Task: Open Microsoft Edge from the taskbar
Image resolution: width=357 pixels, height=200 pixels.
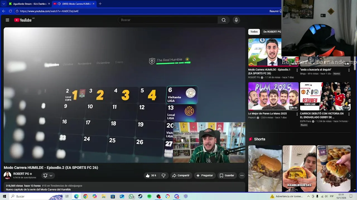Action: click(76, 196)
